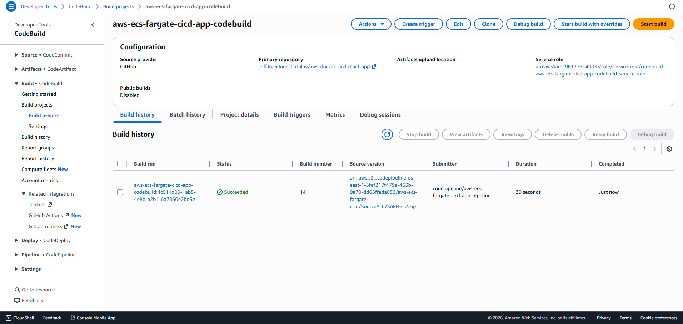This screenshot has width=683, height=324.
Task: Click Create trigger button
Action: click(419, 24)
